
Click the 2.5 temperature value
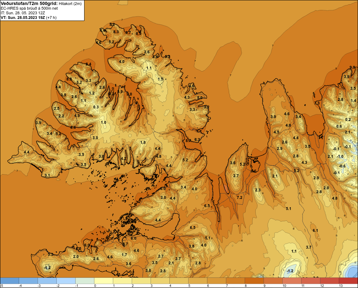coord(57,109)
